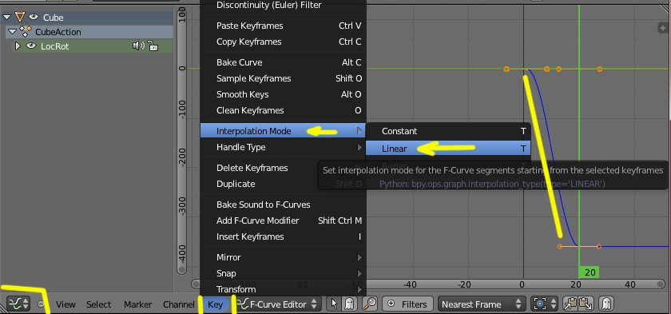Viewport: 671px width, 314px height.
Task: Click the vertical scrollbar in graph editor
Action: pos(181,141)
